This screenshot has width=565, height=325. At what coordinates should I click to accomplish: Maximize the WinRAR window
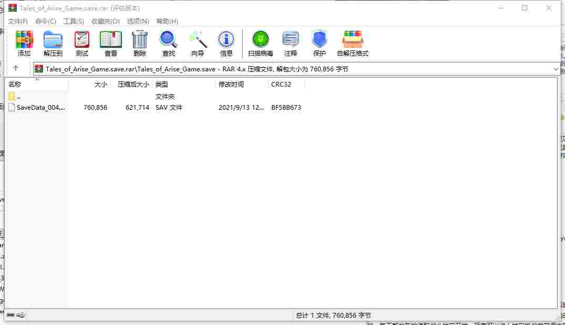[x=525, y=7]
